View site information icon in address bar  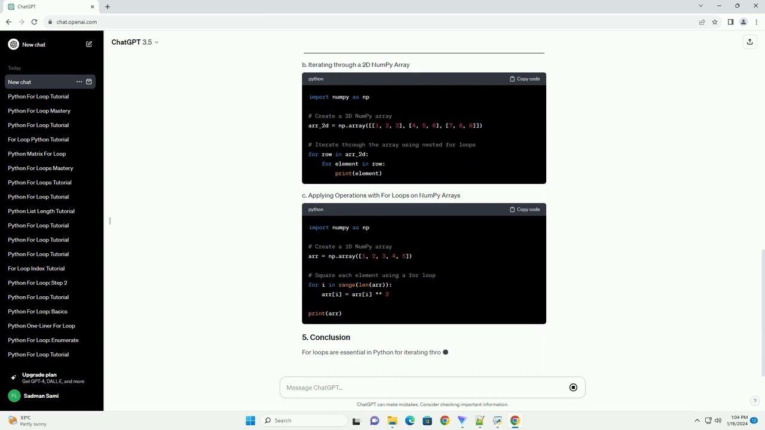pyautogui.click(x=50, y=22)
